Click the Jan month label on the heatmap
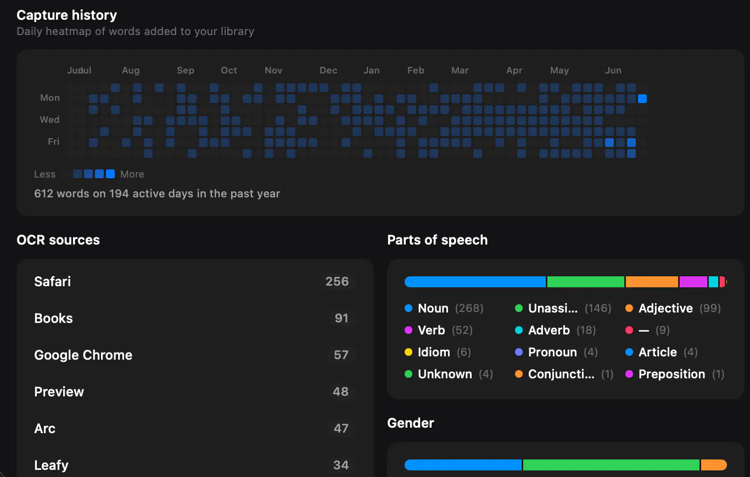Screen dimensions: 750x477 point(372,70)
